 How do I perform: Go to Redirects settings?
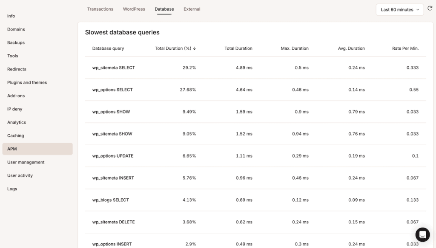[x=17, y=69]
